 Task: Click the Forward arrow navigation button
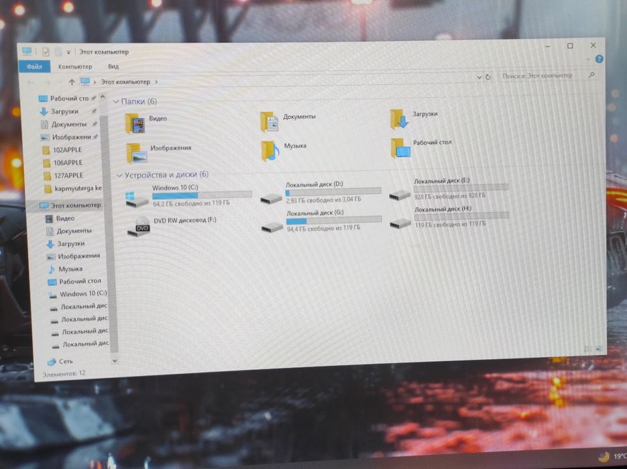coord(47,82)
